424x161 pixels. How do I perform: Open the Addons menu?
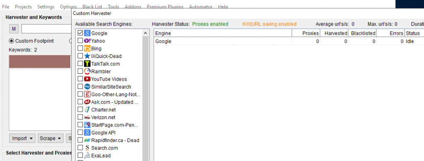coord(133,7)
